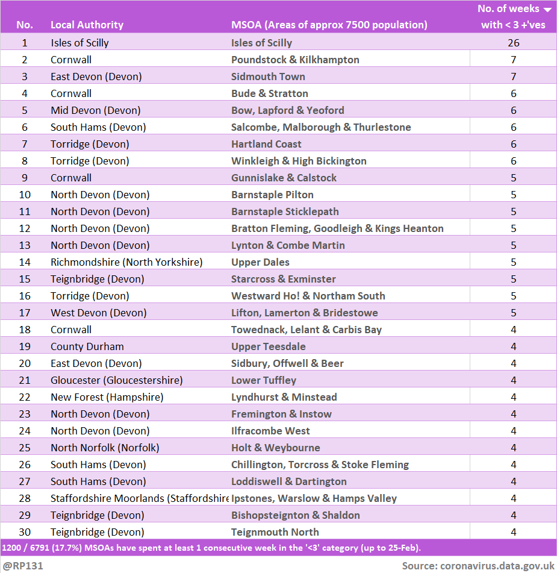Click the Upper Teesdale entry
Screen dimensions: 557x573
coord(268,346)
